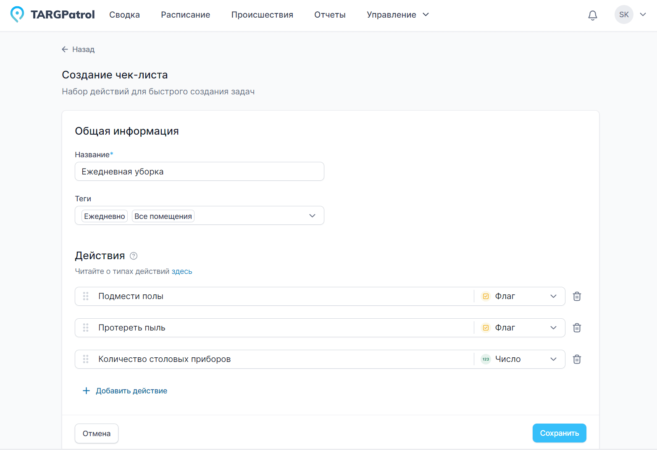Image resolution: width=657 pixels, height=450 pixels.
Task: Click the TARGPatrol logo icon
Action: [x=17, y=14]
